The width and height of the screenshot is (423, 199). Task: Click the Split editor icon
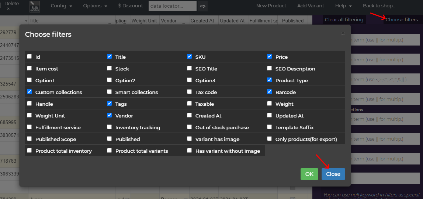click(35, 6)
